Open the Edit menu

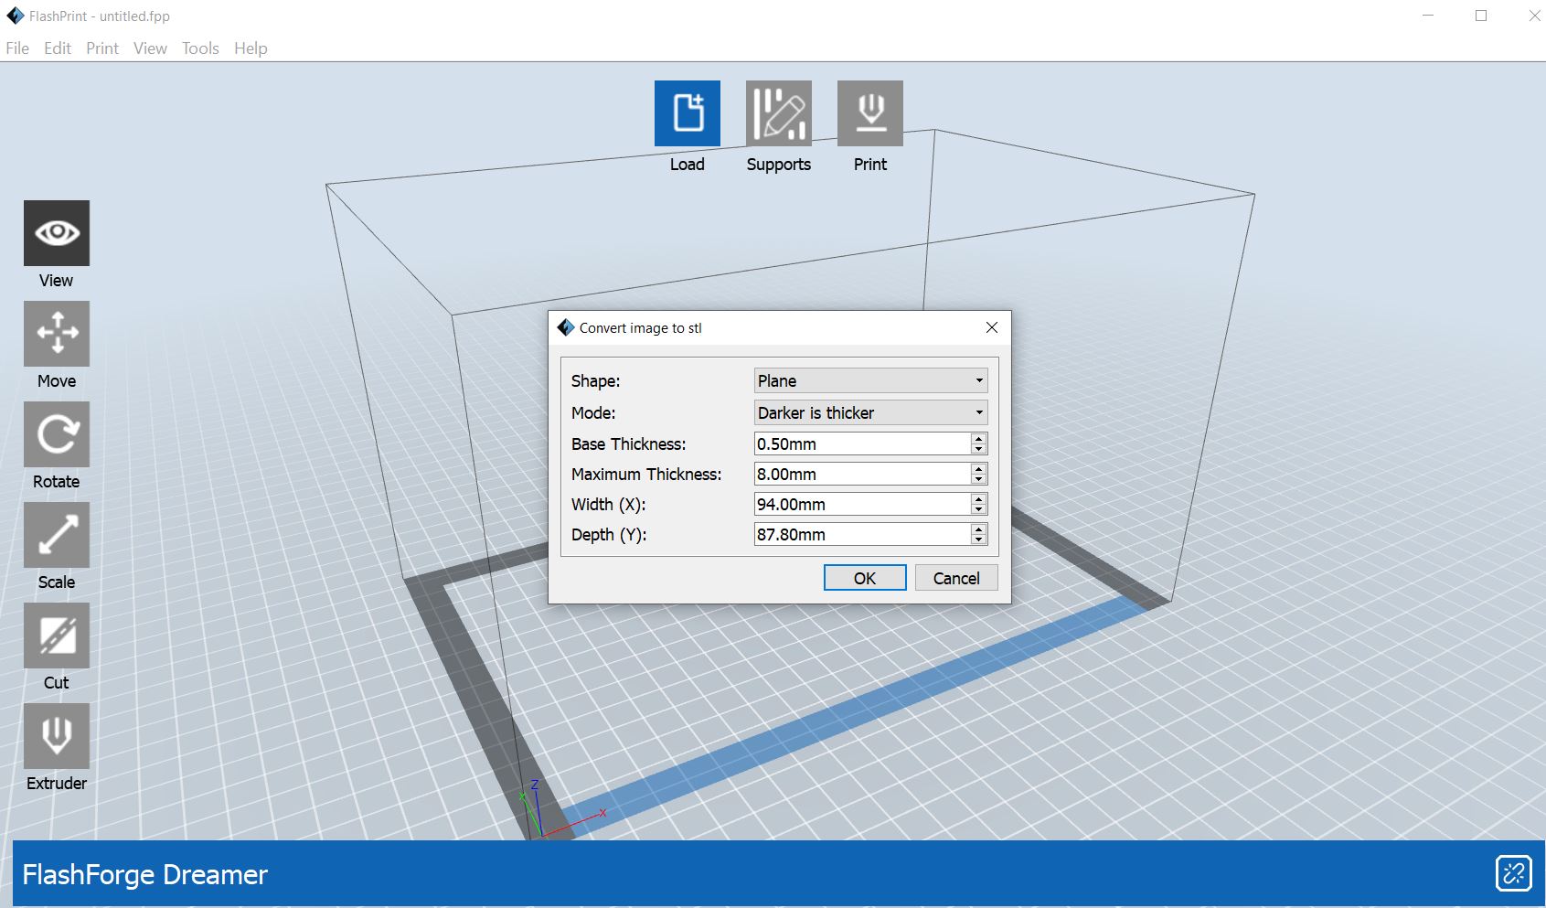click(58, 48)
